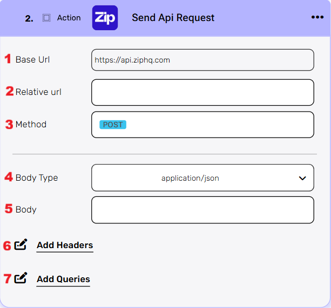Select the POST tag in Method
331x308 pixels.
[112, 125]
